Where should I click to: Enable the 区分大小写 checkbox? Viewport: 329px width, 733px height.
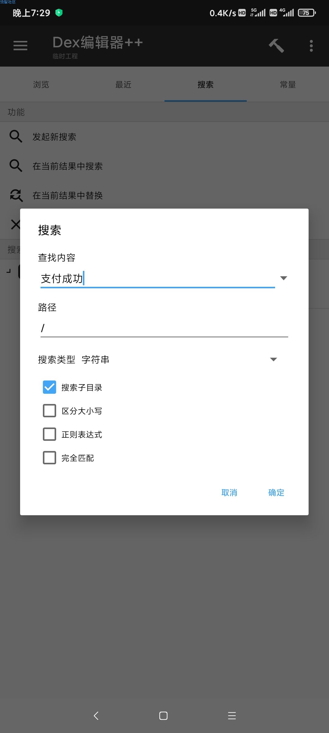click(x=49, y=410)
